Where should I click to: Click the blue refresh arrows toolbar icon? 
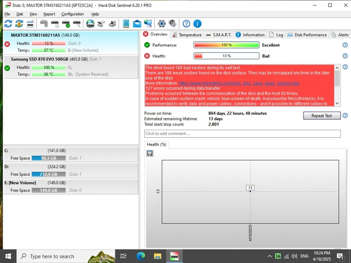pyautogui.click(x=8, y=24)
